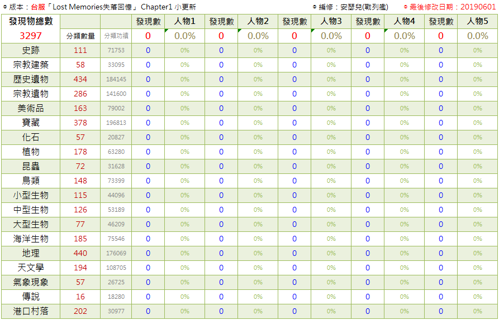Click the 分類功績 column header
This screenshot has height=320, width=499.
pos(116,36)
